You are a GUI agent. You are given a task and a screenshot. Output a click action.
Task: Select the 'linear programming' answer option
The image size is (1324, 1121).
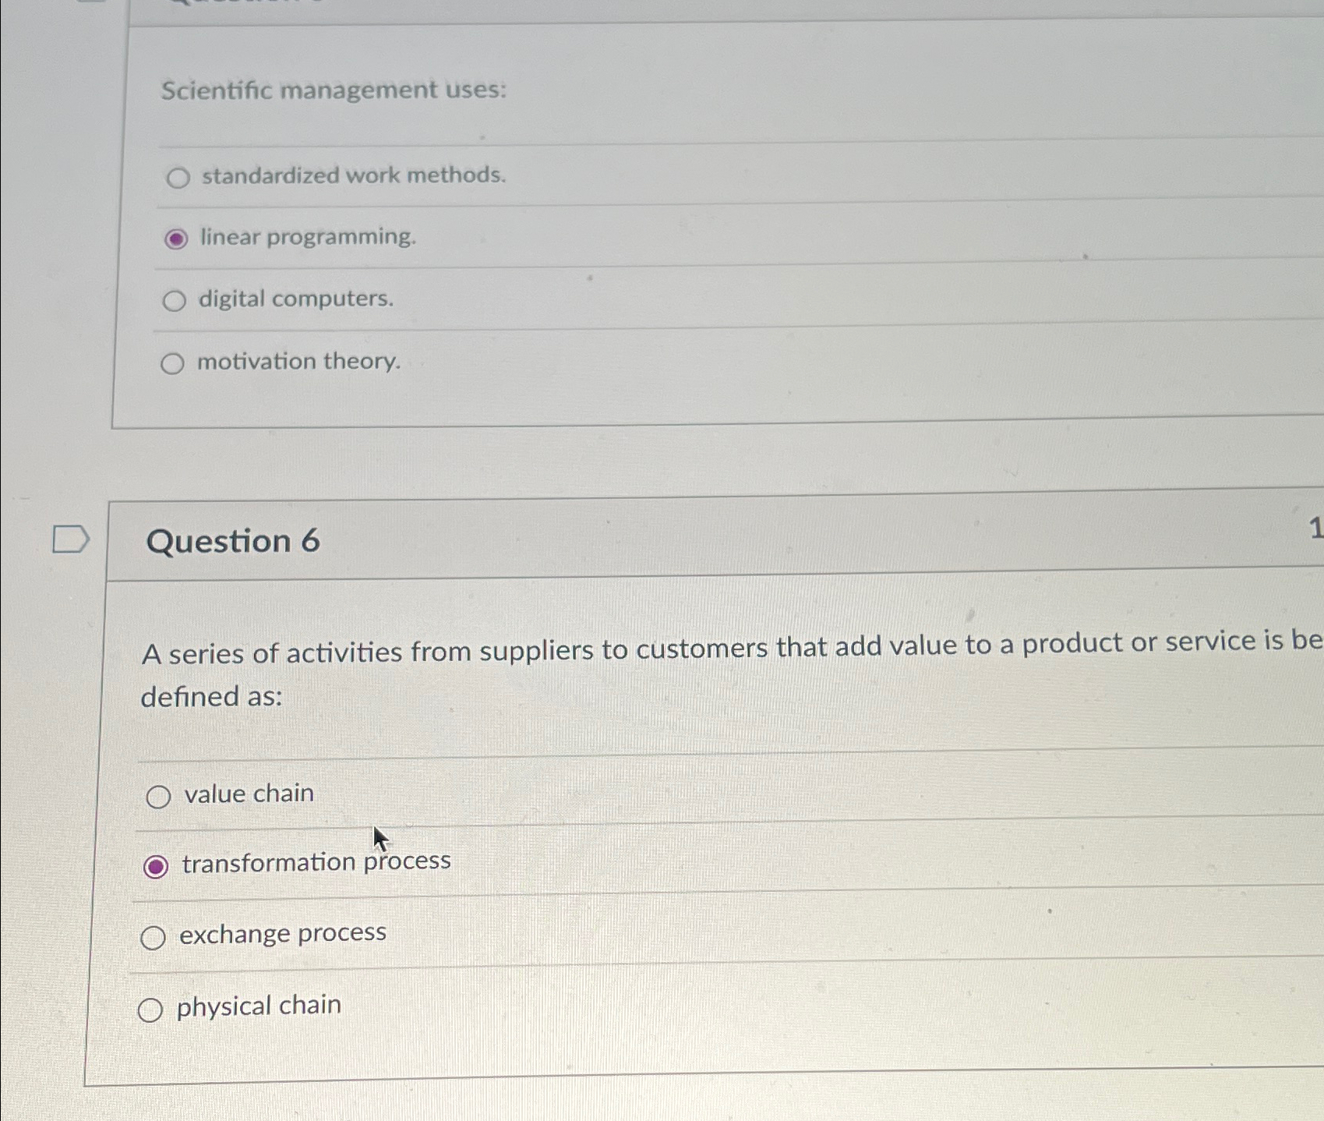pyautogui.click(x=178, y=239)
